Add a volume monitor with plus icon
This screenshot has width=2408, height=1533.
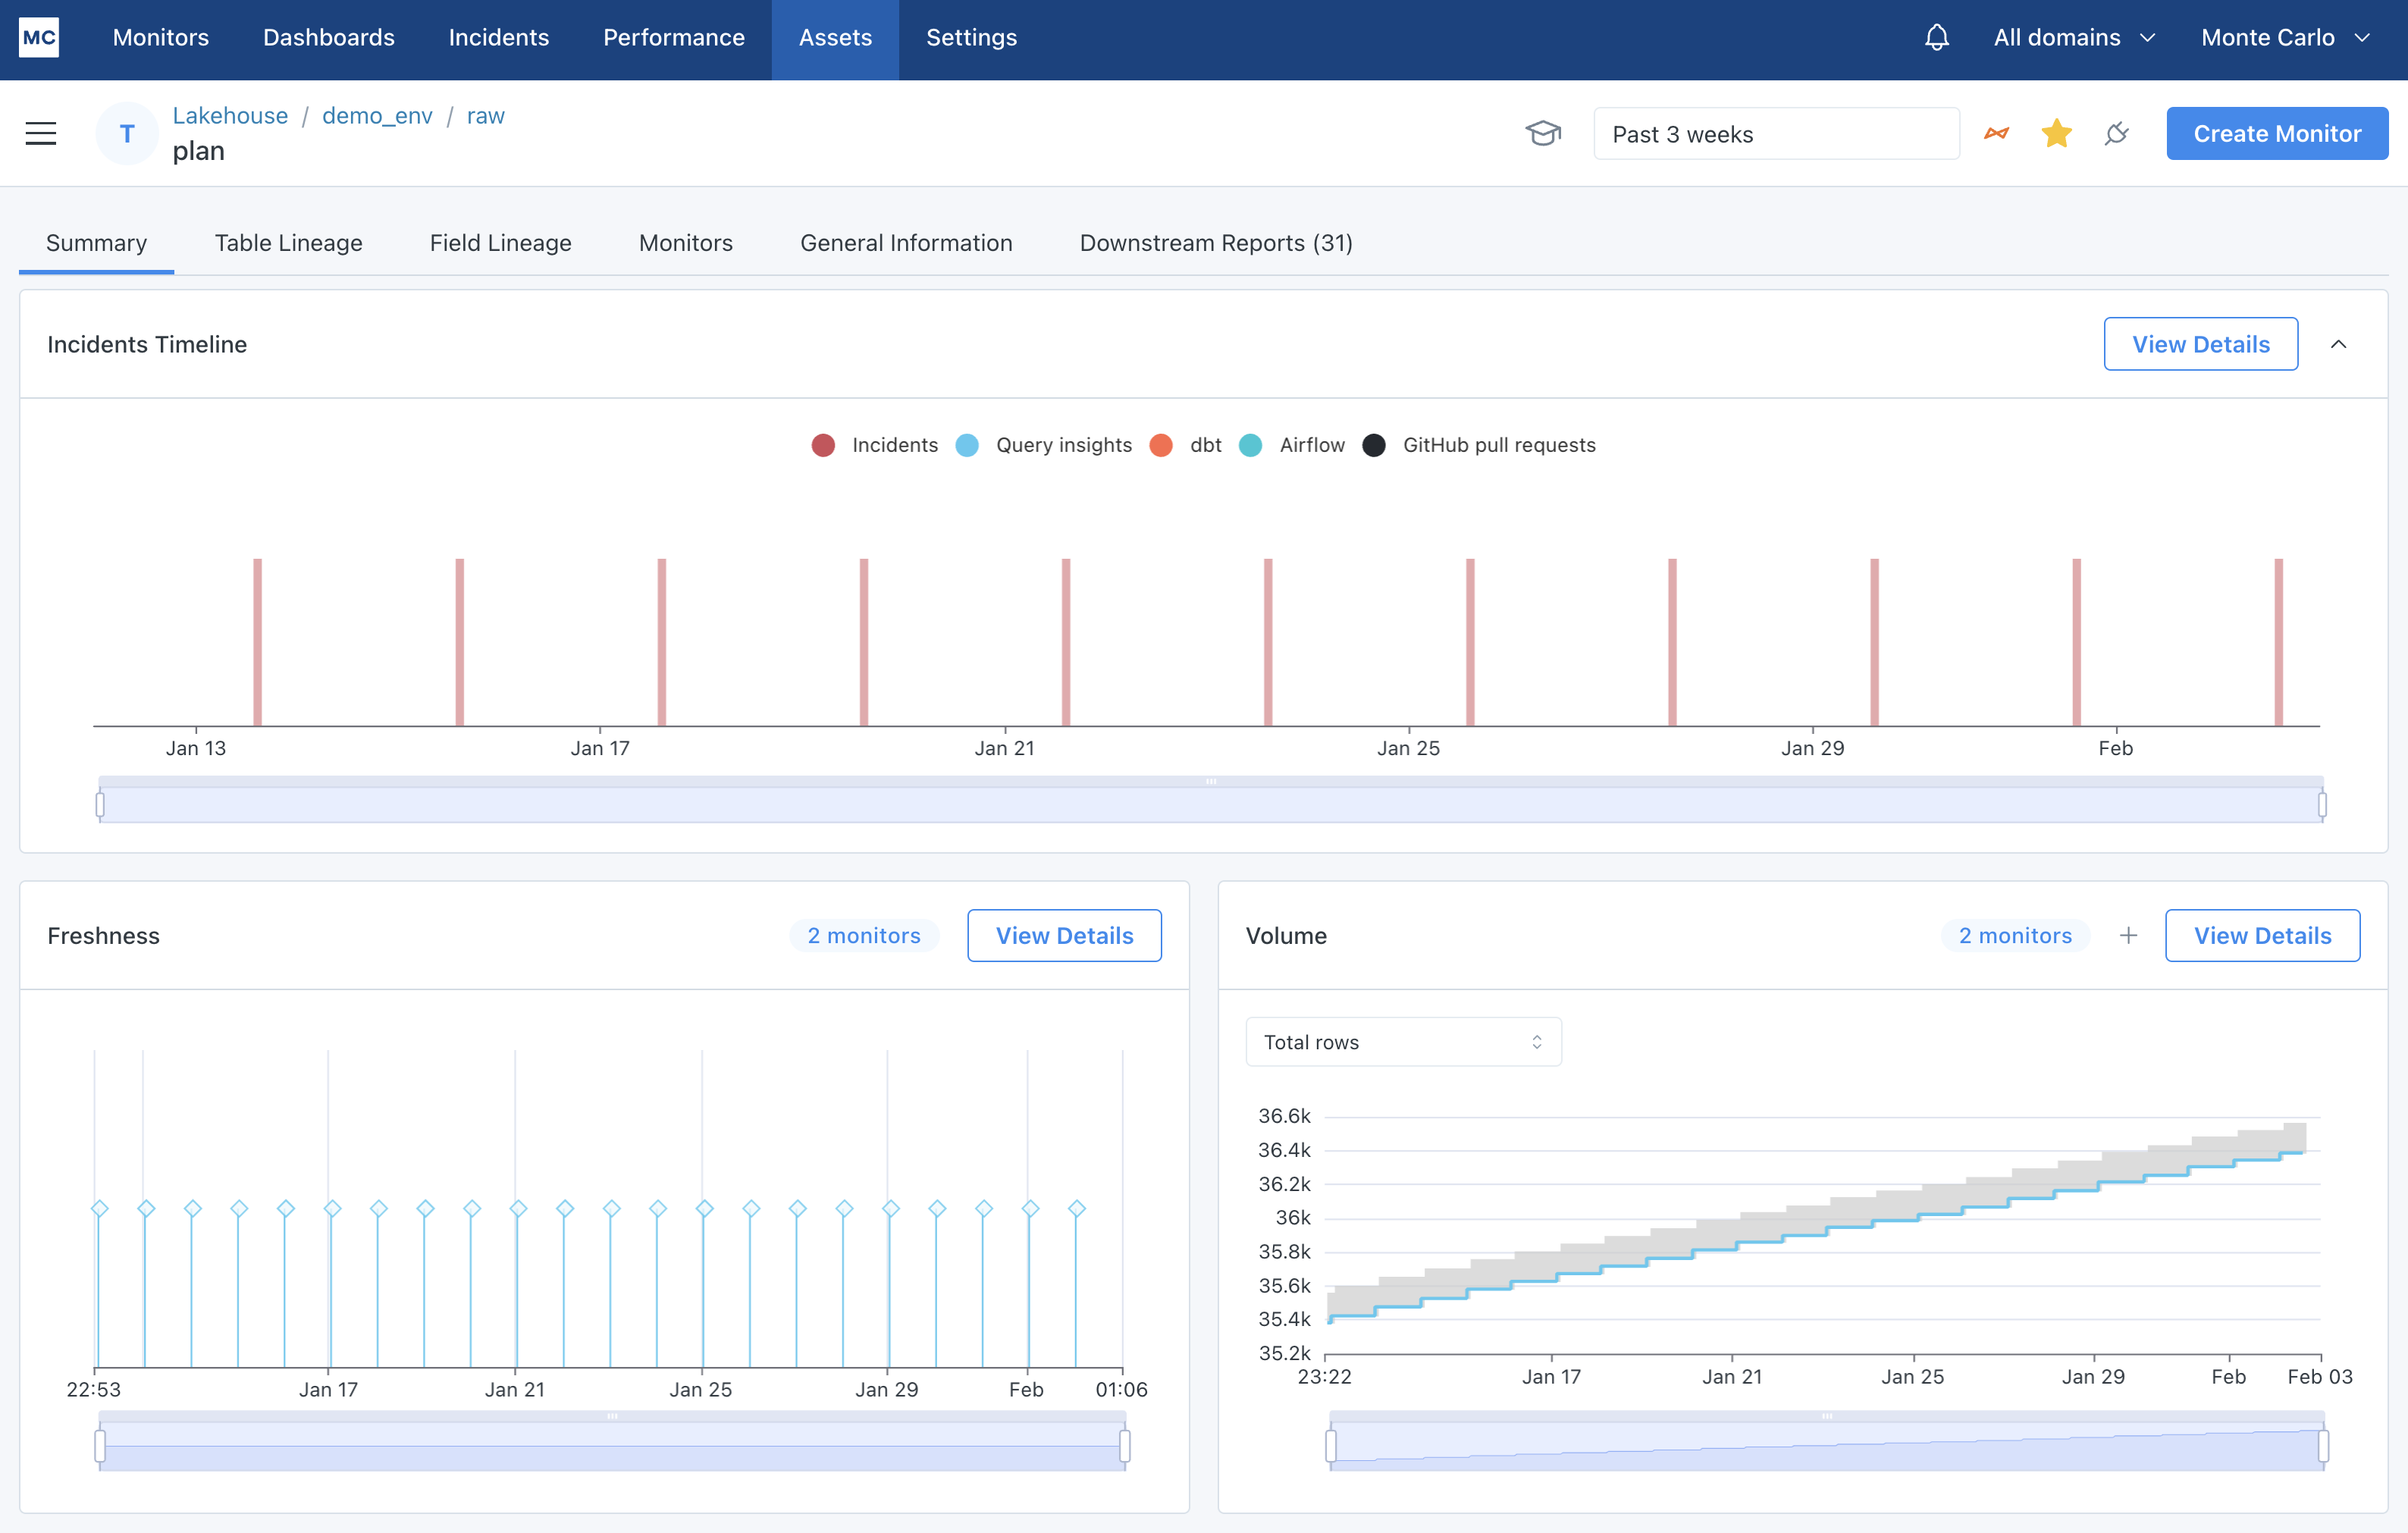click(x=2128, y=935)
